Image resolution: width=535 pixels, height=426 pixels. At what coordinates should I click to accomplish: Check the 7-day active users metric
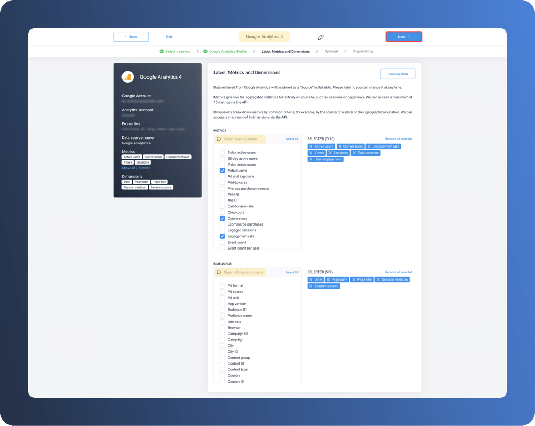pyautogui.click(x=222, y=165)
